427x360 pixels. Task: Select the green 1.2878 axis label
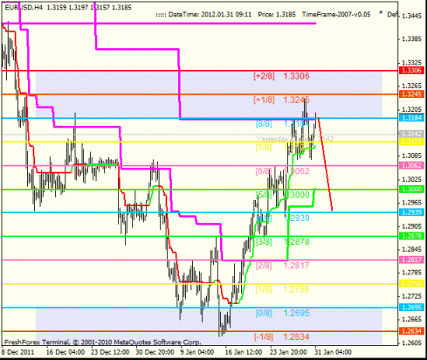pos(411,236)
